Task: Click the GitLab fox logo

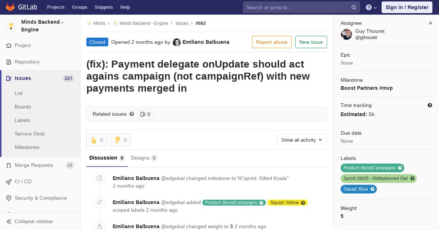Action: point(10,7)
